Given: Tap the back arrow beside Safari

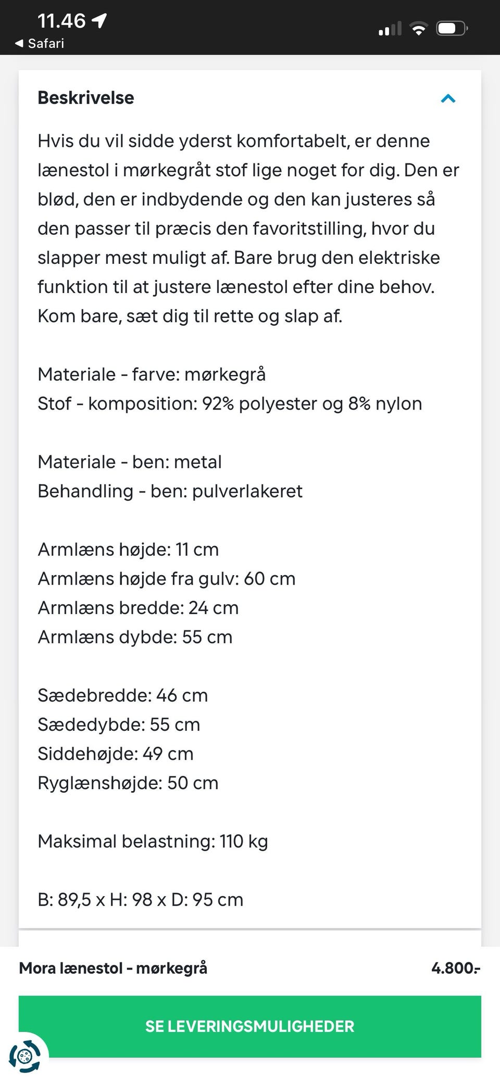Looking at the screenshot, I should click(19, 43).
